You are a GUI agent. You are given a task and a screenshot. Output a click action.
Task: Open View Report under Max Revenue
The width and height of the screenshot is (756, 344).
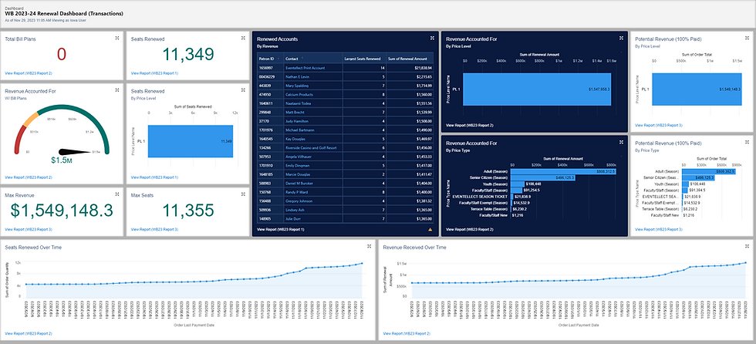pos(29,229)
